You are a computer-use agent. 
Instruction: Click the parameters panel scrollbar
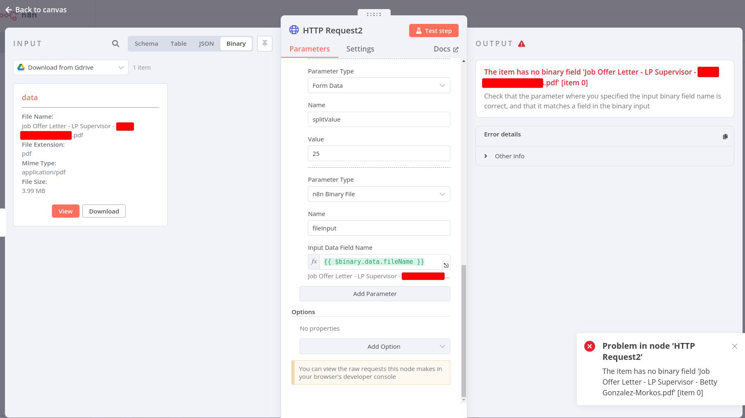click(x=464, y=331)
